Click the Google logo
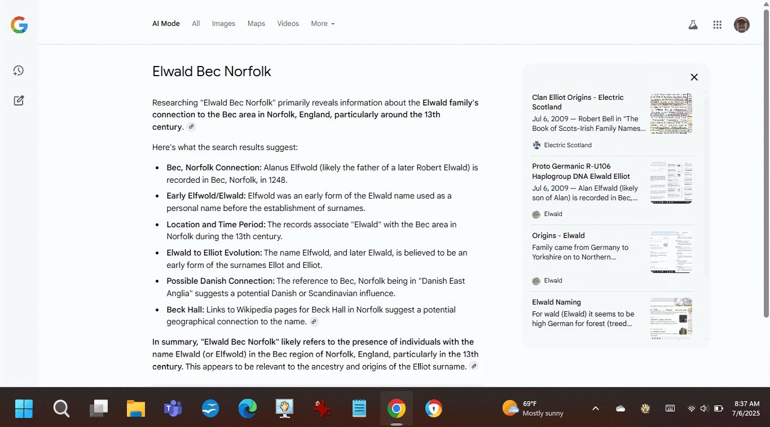 19,25
